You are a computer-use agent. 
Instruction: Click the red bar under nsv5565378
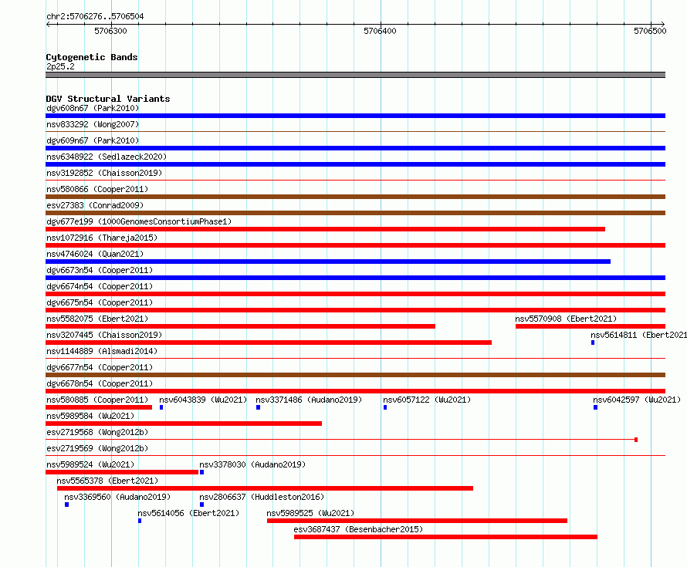pos(265,488)
